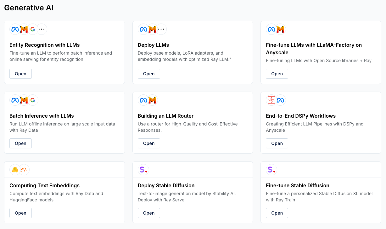
Task: Expand more-models ellipsis on Entity Recognition card
Action: pyautogui.click(x=42, y=29)
